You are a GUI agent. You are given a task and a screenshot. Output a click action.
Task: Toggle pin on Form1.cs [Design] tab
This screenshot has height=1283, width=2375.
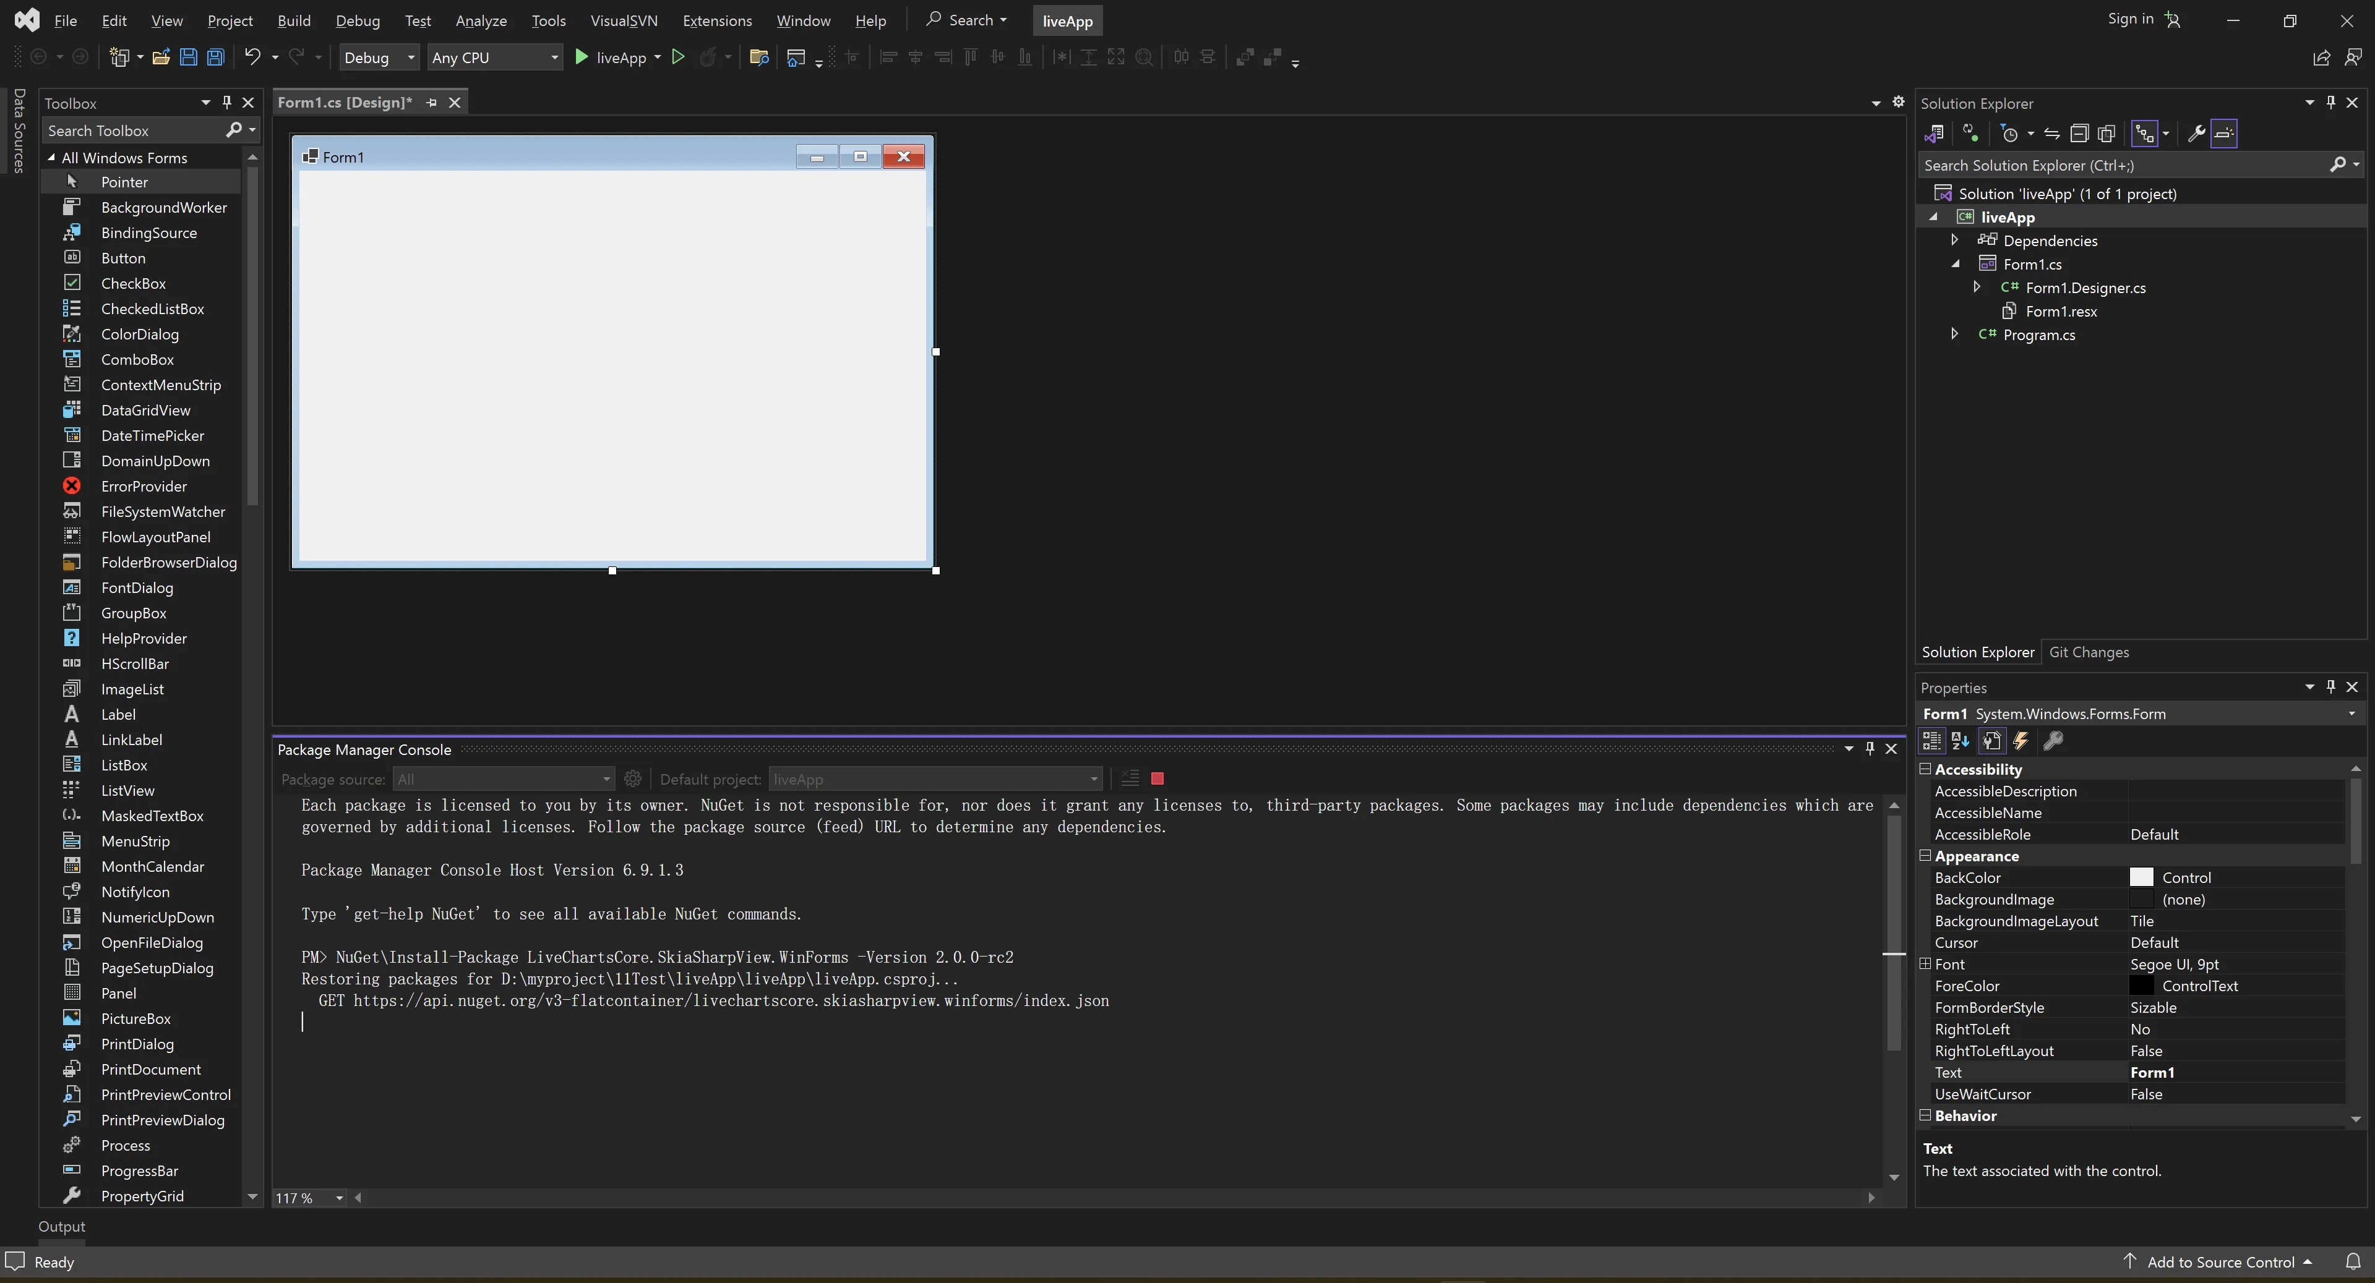tap(431, 102)
